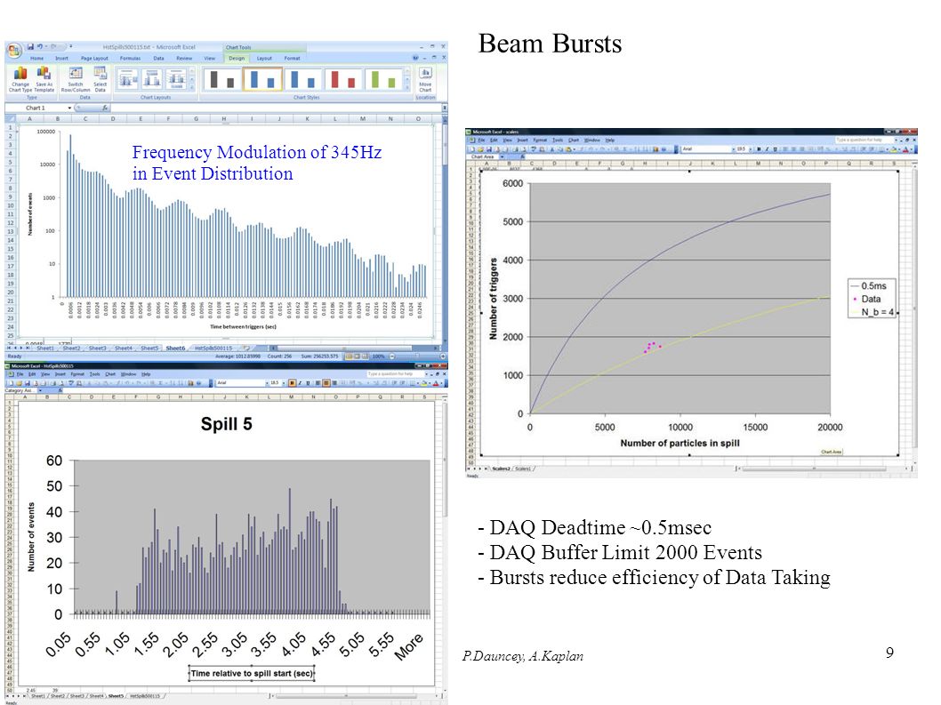Open the File menu in Spill 5 Excel window

click(20, 373)
